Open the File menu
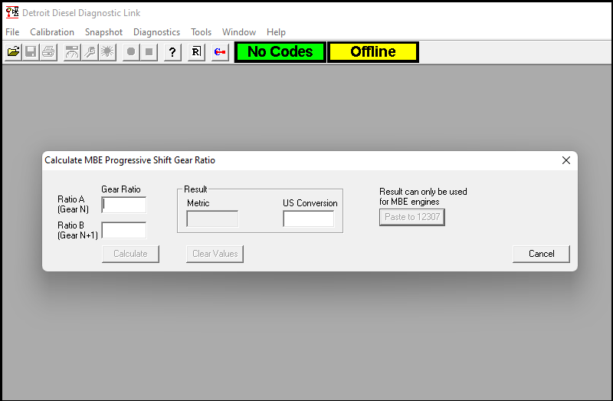The height and width of the screenshot is (401, 613). pos(12,32)
